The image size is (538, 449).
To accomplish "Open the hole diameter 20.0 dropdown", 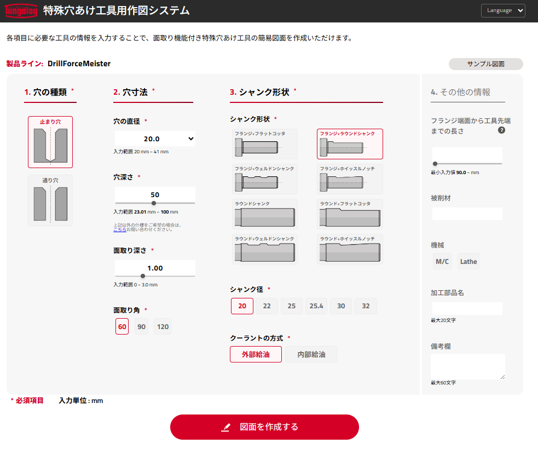I will tap(155, 139).
